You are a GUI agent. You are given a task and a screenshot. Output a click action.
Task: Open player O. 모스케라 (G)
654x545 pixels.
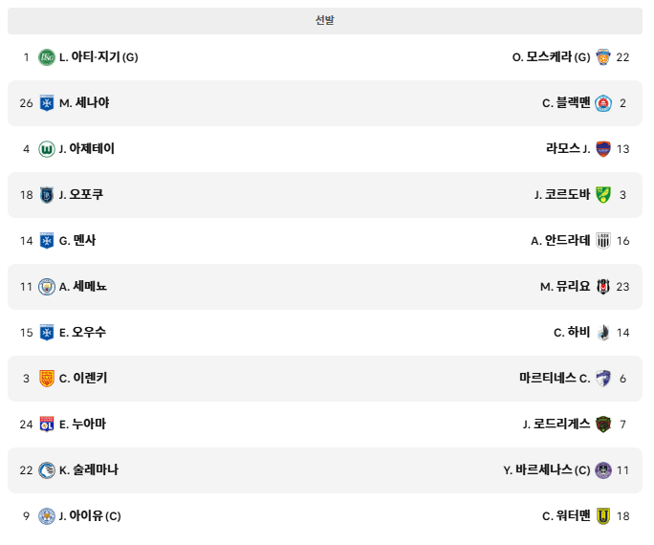pos(551,56)
